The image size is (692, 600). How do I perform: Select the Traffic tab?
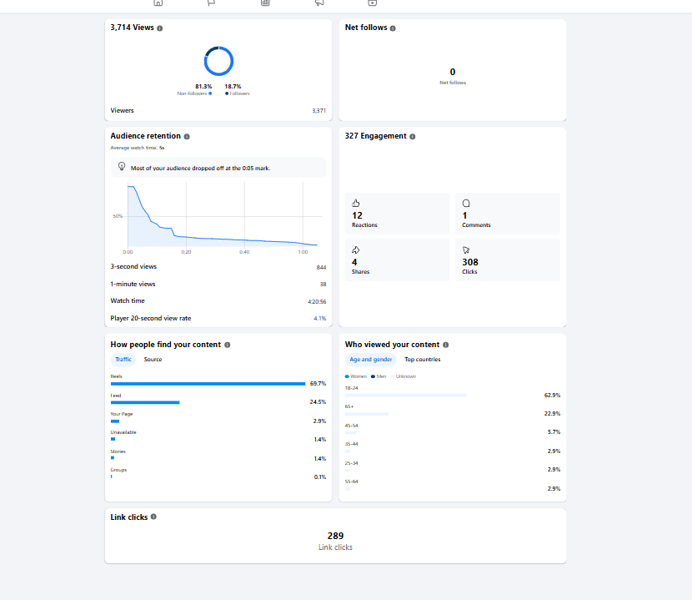pos(123,359)
